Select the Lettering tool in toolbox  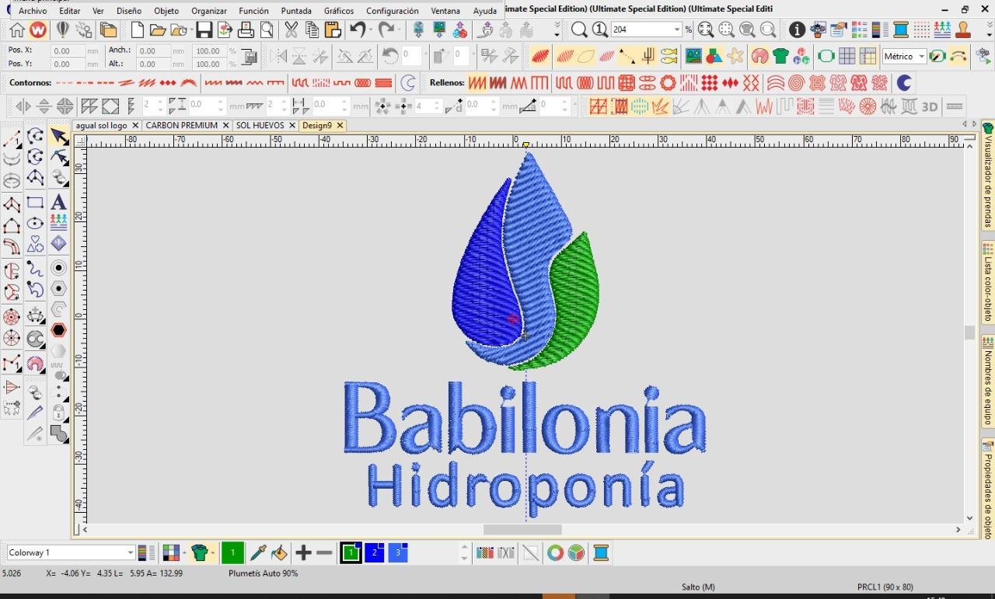(58, 202)
